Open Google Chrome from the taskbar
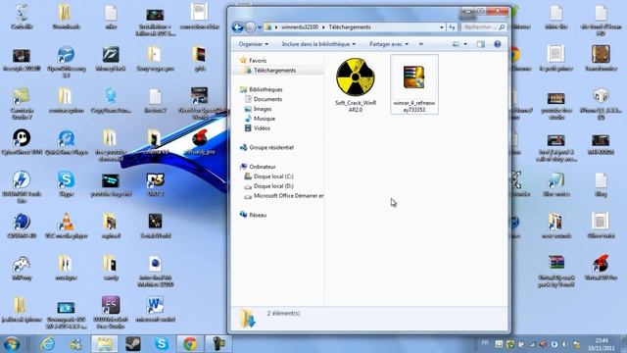Viewport: 627px width, 353px height. coord(190,344)
